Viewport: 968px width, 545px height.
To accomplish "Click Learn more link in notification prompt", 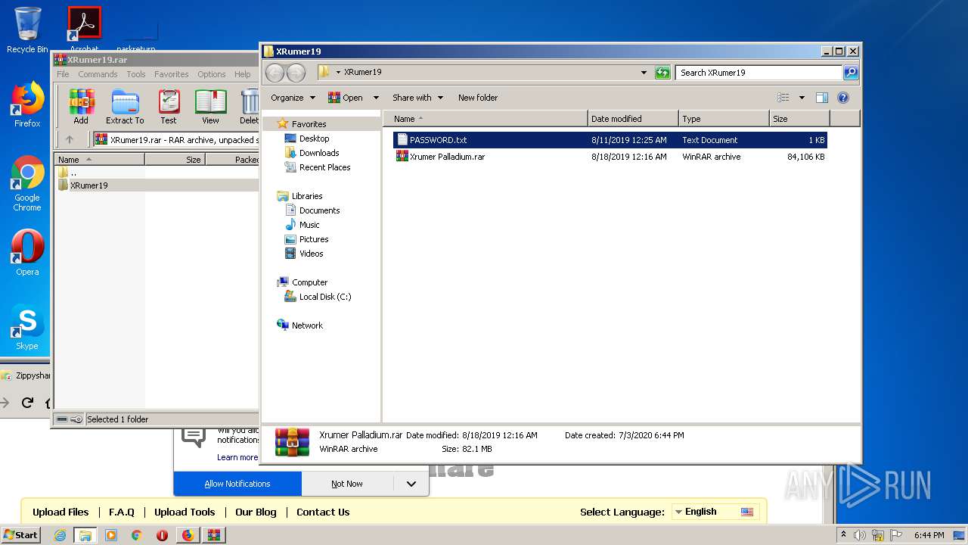I will pyautogui.click(x=237, y=457).
